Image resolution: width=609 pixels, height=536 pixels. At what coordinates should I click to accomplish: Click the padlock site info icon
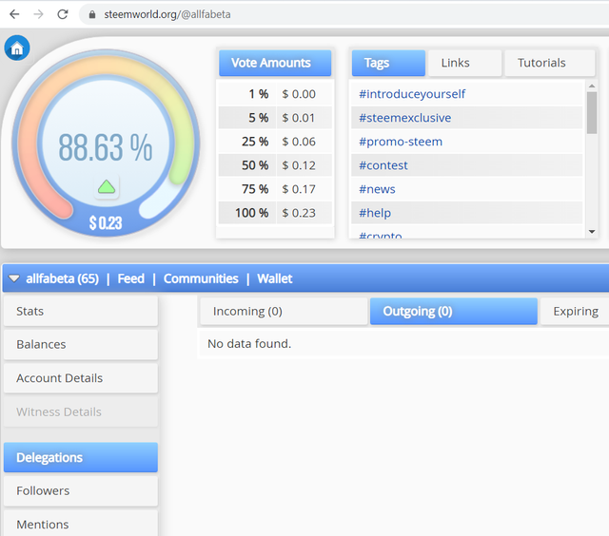pyautogui.click(x=92, y=14)
